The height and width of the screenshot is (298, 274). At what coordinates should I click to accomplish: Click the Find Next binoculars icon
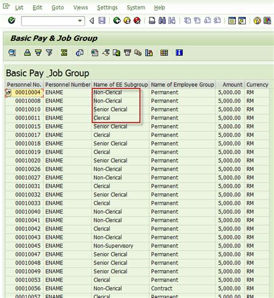pyautogui.click(x=172, y=20)
